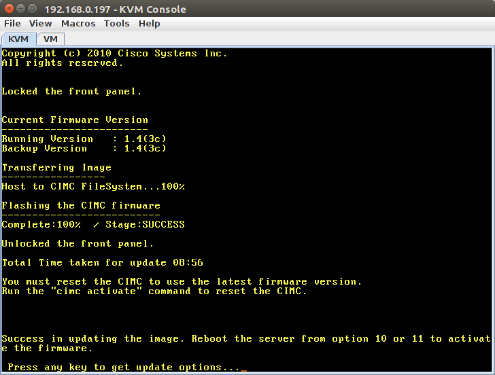Screen dimensions: 495x375
Task: Click 'Complete:100% / Stage:SUCCESS' text
Action: [x=93, y=224]
